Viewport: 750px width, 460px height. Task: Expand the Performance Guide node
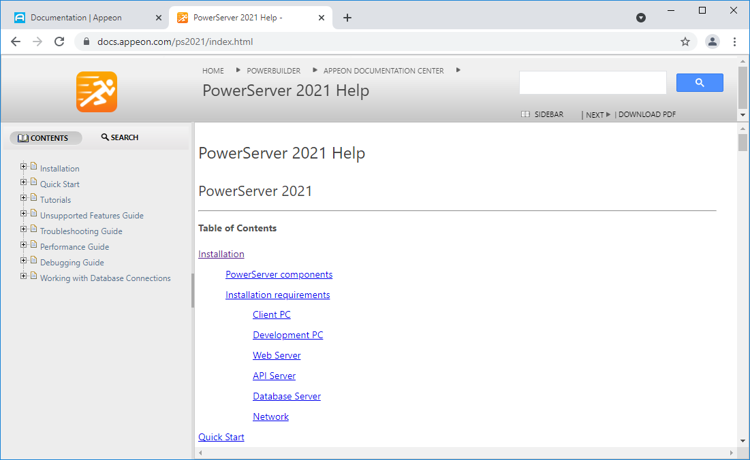(23, 244)
